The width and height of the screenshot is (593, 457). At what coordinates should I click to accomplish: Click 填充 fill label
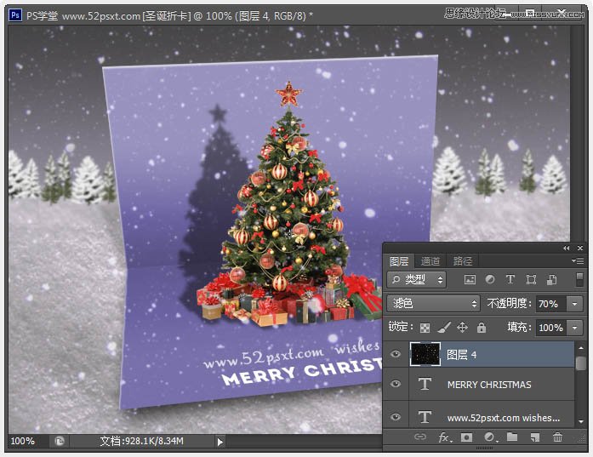[x=519, y=328]
